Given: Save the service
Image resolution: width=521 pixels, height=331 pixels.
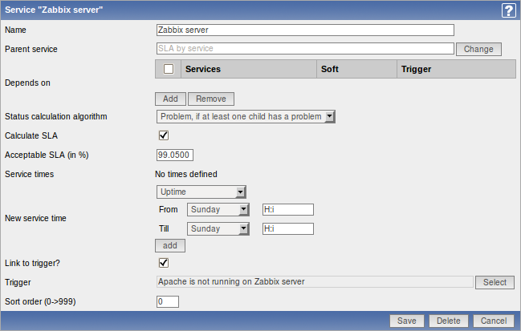Looking at the screenshot, I should [x=407, y=321].
